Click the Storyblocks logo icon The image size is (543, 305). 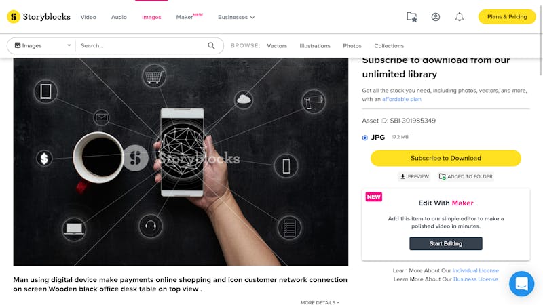coord(14,16)
